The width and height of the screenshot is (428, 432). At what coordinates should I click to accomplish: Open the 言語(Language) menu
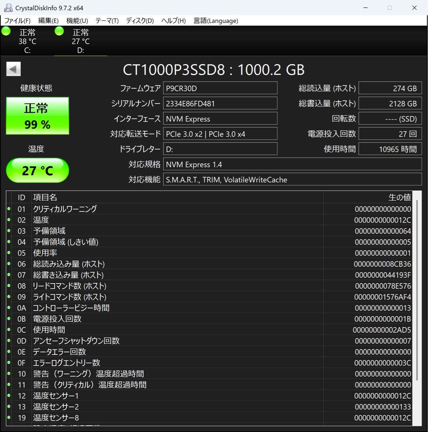[215, 20]
